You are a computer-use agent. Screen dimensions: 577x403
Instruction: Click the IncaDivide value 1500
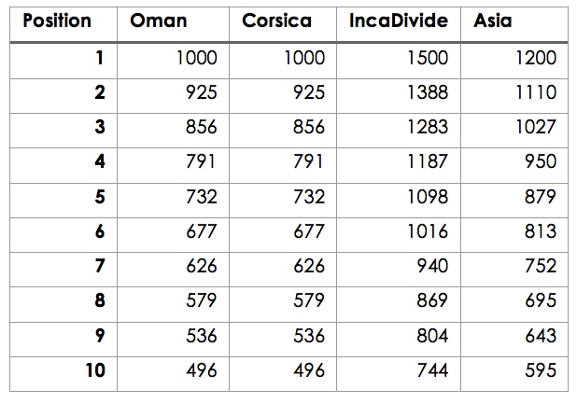coord(428,58)
